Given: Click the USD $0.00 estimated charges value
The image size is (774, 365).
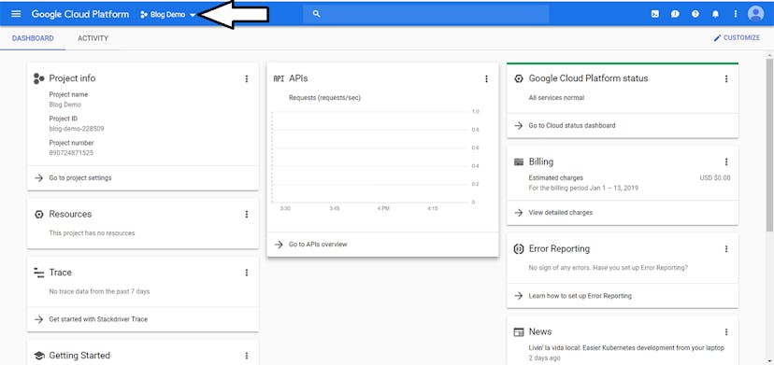Looking at the screenshot, I should (x=715, y=178).
